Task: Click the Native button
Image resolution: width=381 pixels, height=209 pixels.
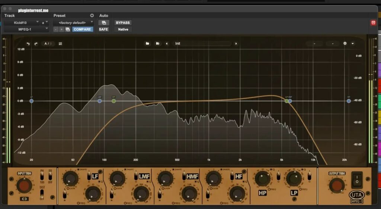Action: tap(123, 29)
